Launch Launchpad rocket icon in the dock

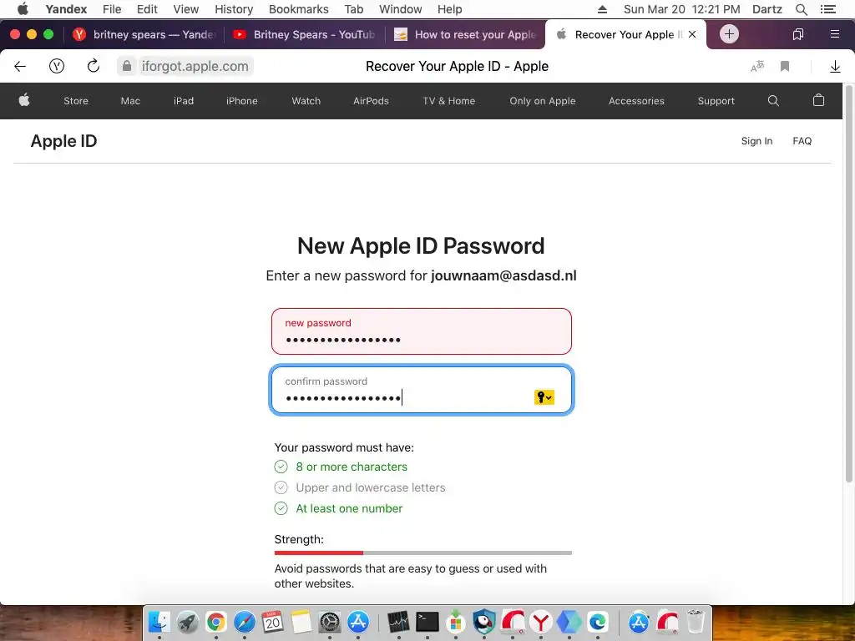click(x=188, y=621)
